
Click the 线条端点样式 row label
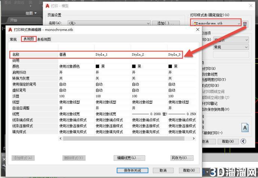[x=23, y=120]
